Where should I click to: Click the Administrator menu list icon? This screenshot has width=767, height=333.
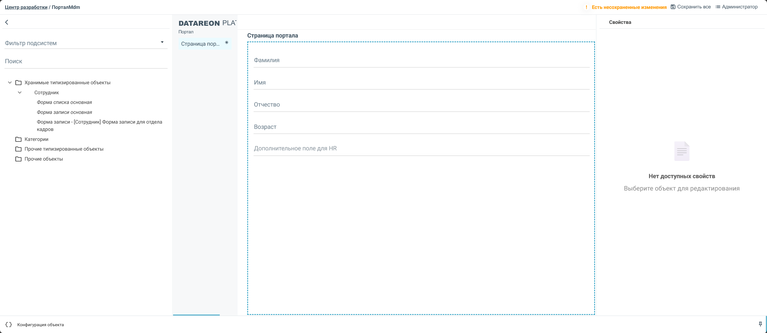718,7
